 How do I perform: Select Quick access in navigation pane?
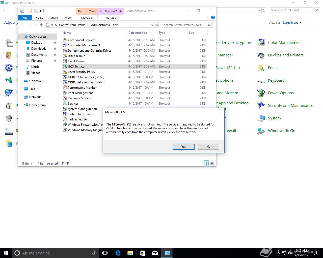point(38,37)
